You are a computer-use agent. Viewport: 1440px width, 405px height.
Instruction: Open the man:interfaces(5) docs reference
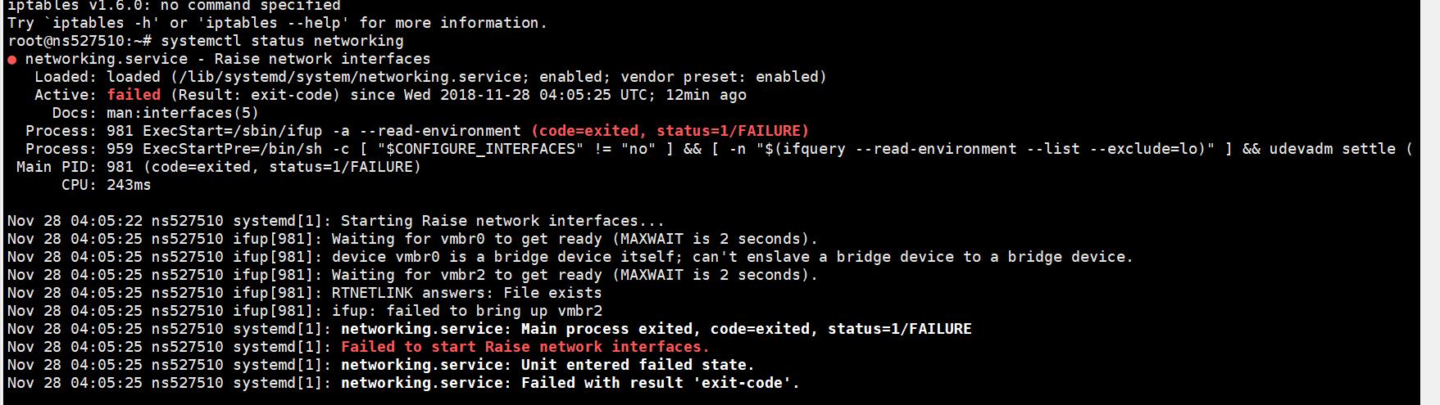[x=182, y=113]
